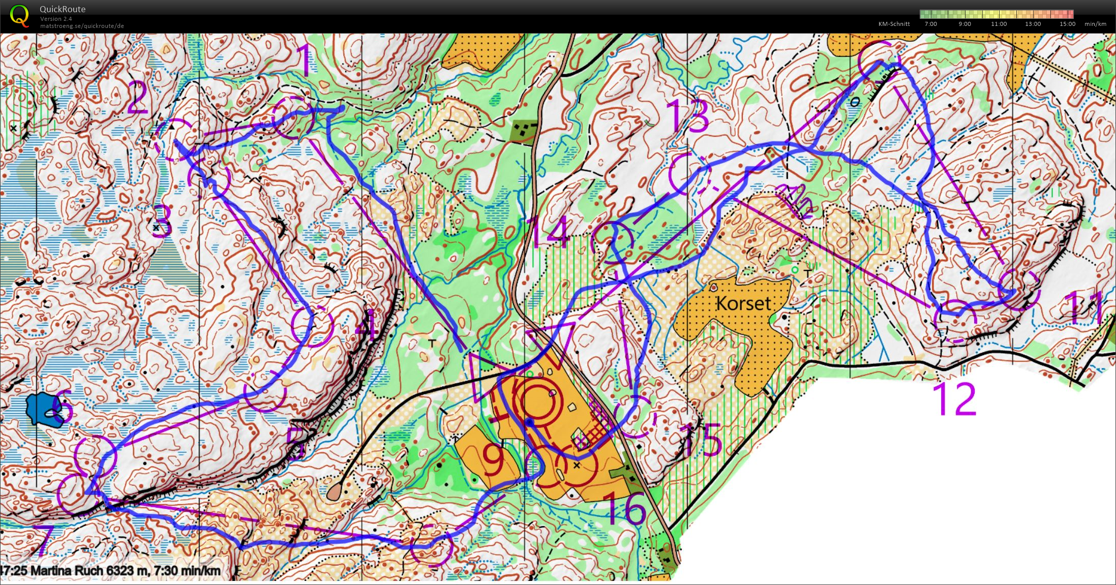
Task: Click the 11:00 pace scale label
Action: [999, 24]
